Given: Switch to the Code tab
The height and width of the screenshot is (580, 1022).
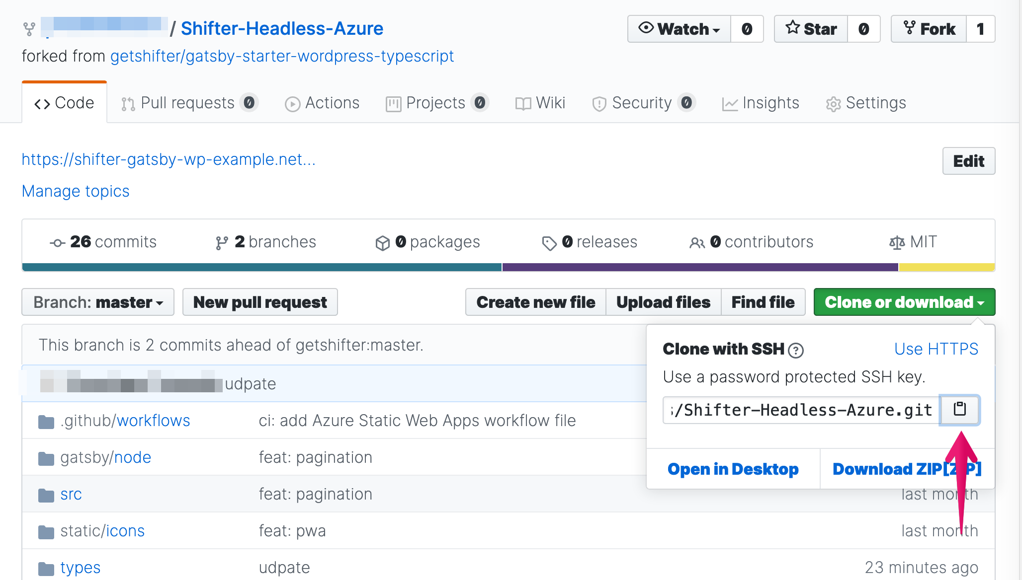Looking at the screenshot, I should [x=64, y=103].
